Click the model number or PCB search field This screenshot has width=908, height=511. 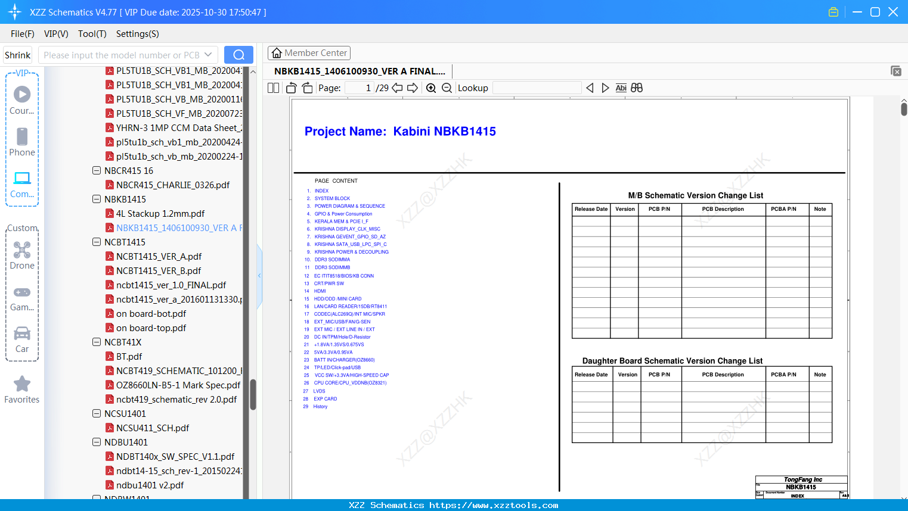click(122, 55)
